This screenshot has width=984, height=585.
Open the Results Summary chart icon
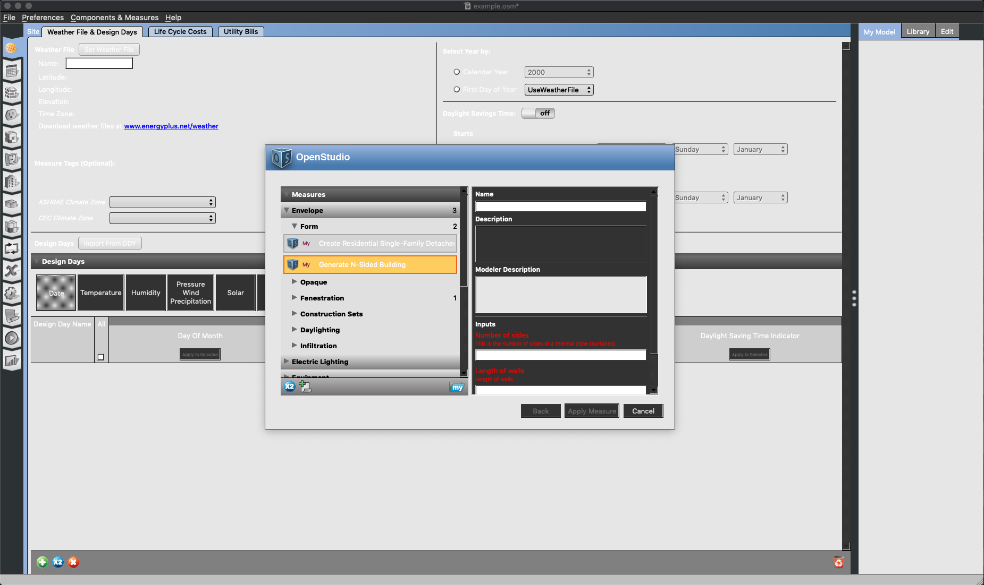pos(11,361)
